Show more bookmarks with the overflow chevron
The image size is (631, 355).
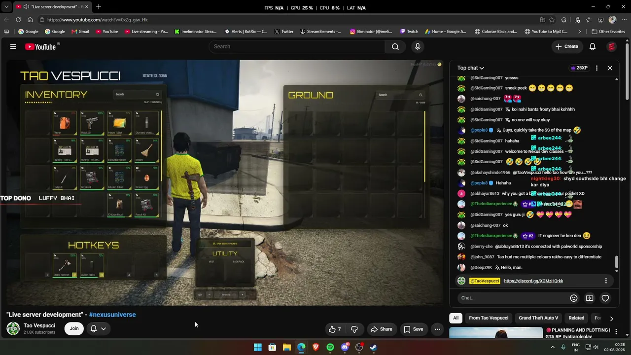pos(580,32)
